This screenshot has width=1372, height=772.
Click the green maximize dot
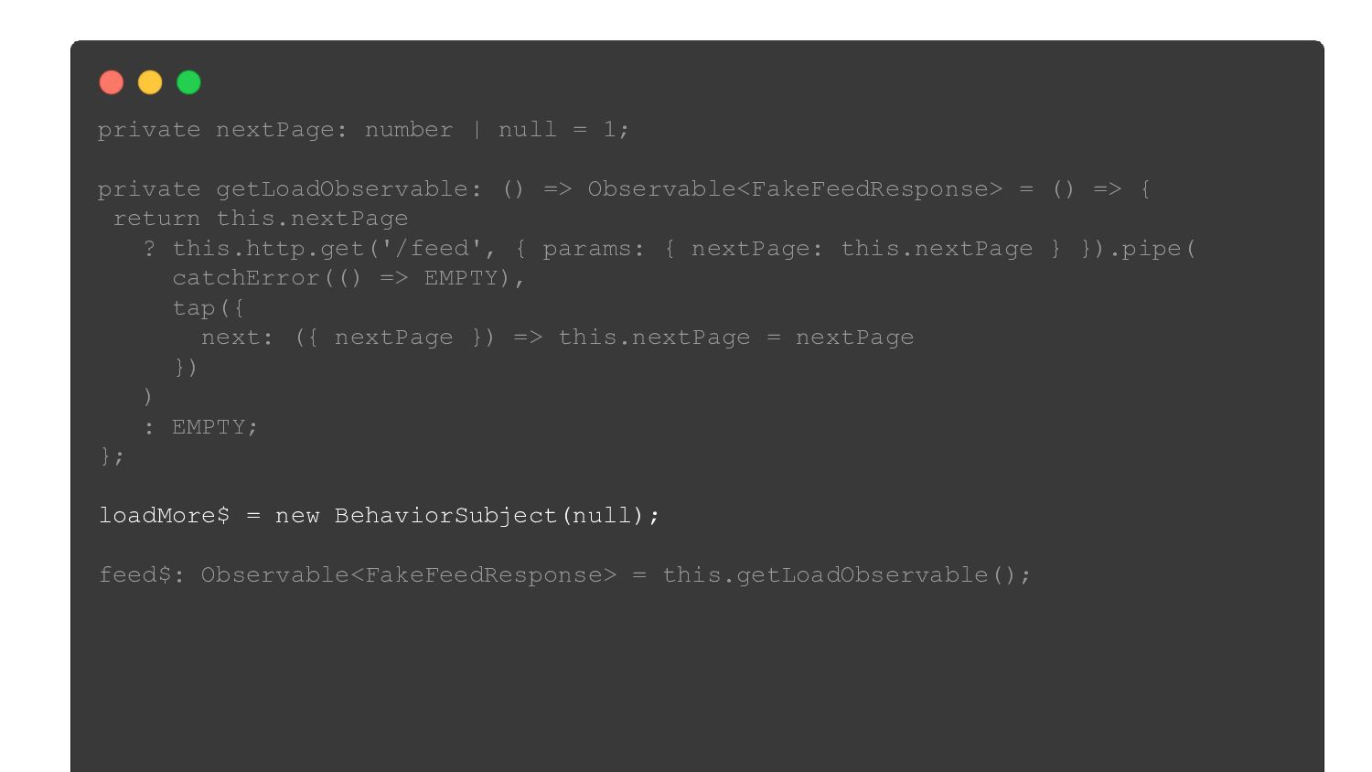pos(188,83)
